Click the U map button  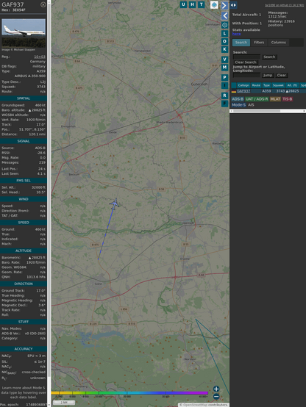[183, 4]
